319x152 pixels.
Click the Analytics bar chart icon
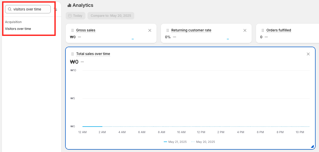(69, 5)
